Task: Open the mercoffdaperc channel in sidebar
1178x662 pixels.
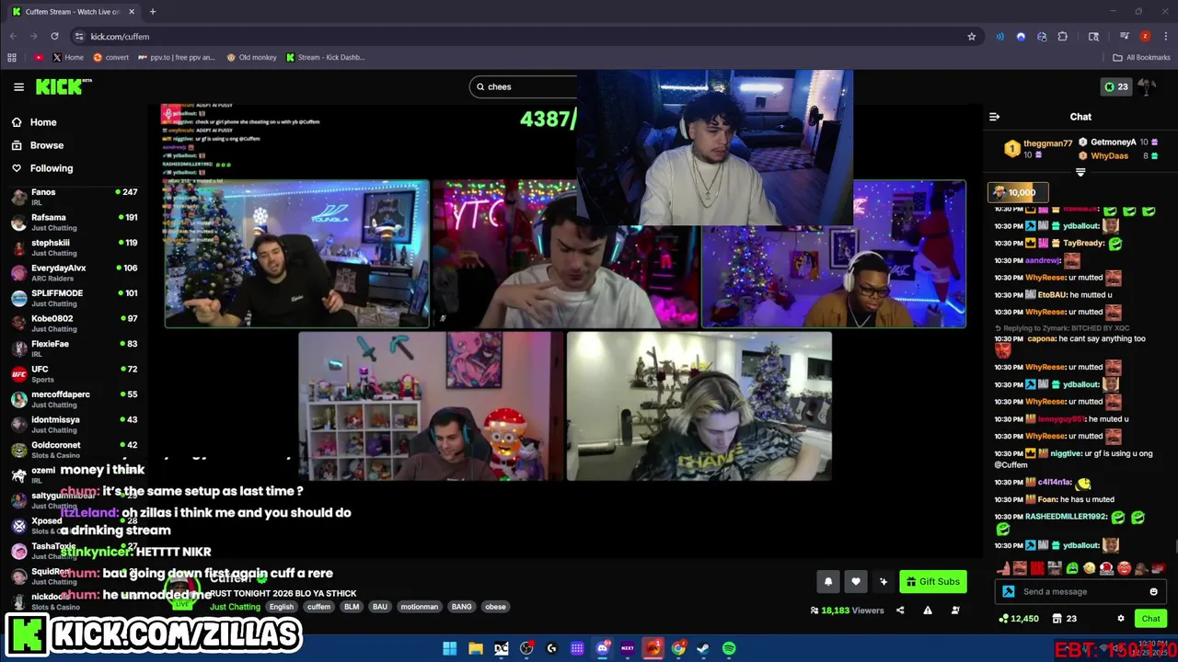Action: [x=74, y=399]
